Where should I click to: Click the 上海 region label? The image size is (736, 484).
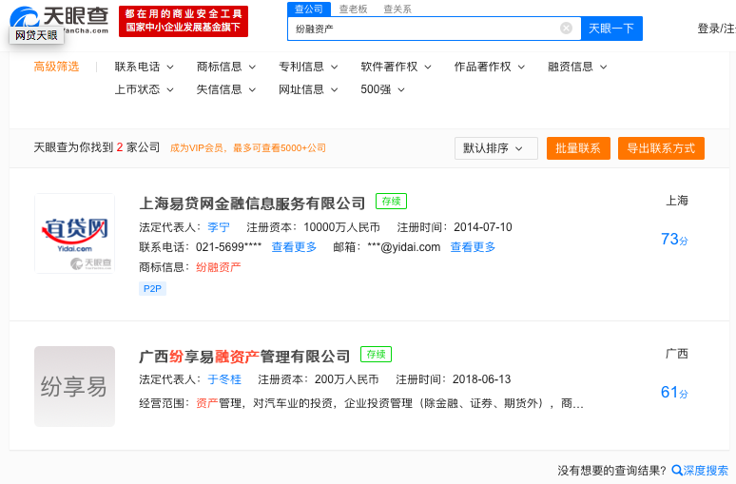click(677, 201)
